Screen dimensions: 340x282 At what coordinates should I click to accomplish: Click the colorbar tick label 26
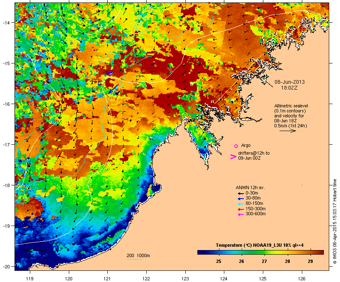[x=241, y=261]
